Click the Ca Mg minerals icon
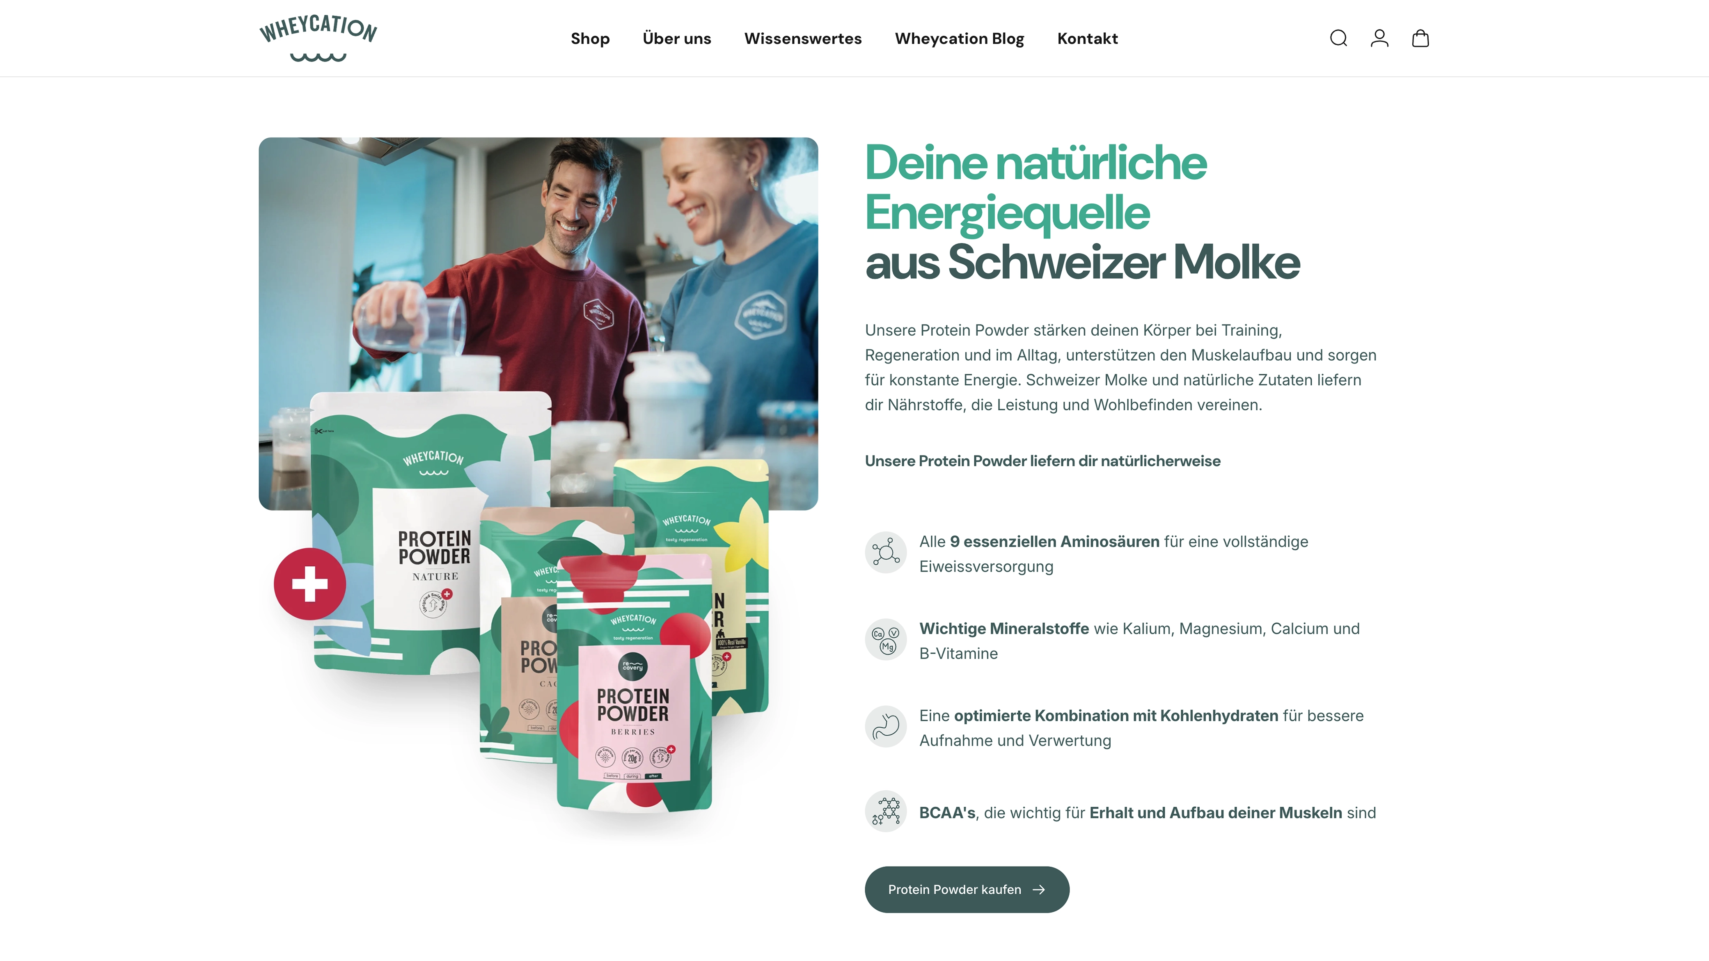Screen dimensions: 1709x961 point(886,639)
